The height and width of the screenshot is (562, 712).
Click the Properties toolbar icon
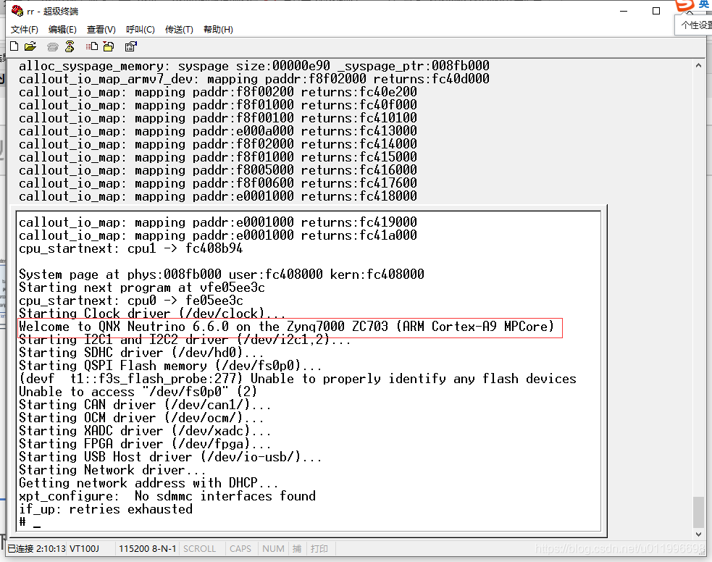(131, 46)
